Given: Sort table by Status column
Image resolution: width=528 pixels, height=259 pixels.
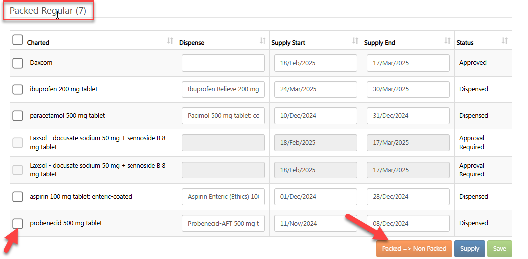Looking at the screenshot, I should click(505, 41).
